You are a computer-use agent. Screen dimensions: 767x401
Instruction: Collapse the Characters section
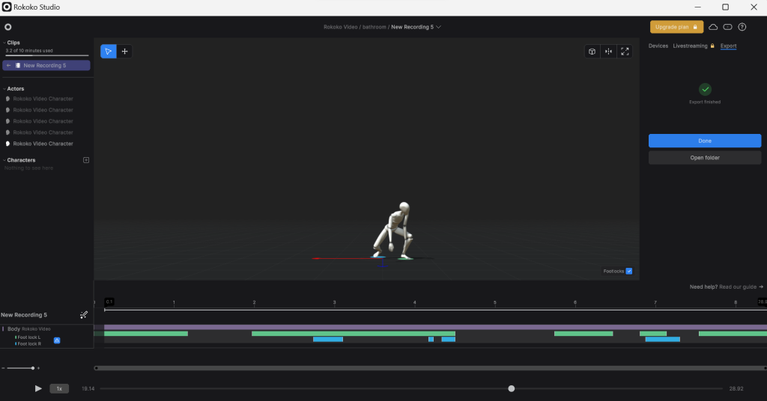coord(4,160)
